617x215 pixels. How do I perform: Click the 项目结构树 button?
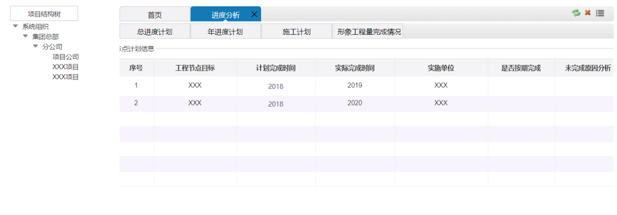tap(44, 14)
